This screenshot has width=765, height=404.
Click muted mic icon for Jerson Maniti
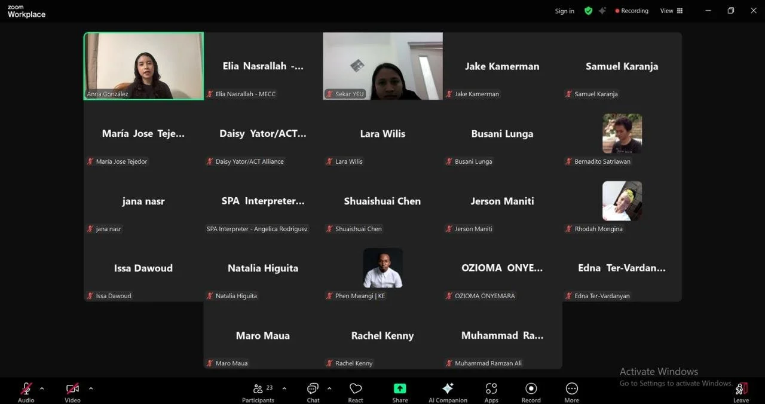[449, 229]
